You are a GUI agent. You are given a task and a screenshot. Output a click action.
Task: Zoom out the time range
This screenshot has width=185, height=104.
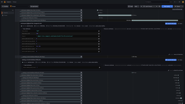pos(160,6)
